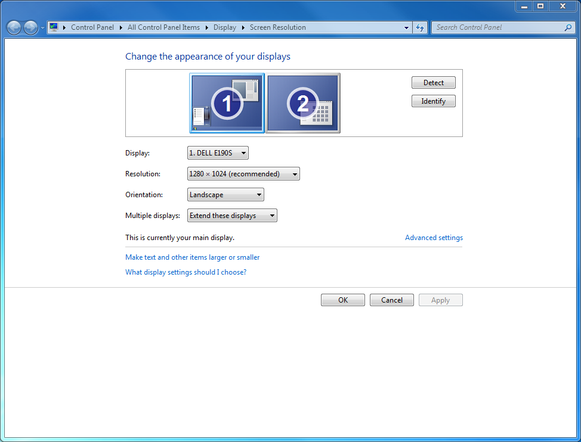Viewport: 581px width, 442px height.
Task: Open the recent pages arrow near Forward
Action: [42, 28]
